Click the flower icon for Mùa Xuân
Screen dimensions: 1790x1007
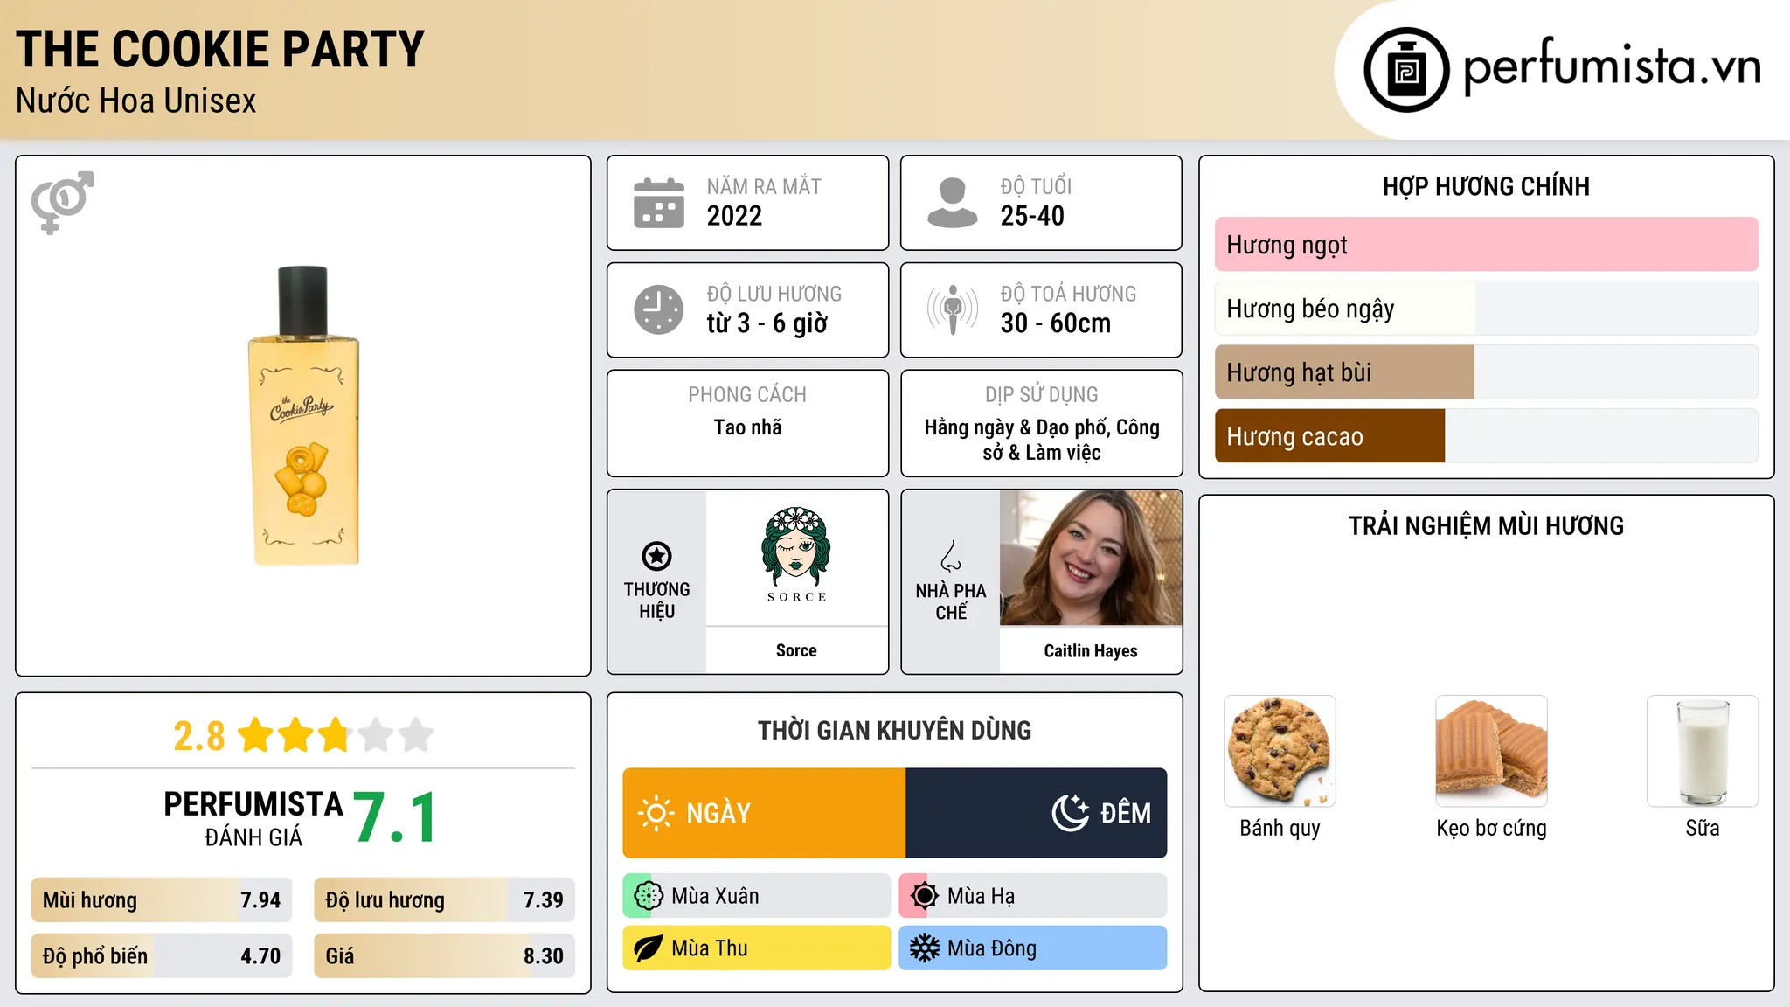click(649, 896)
